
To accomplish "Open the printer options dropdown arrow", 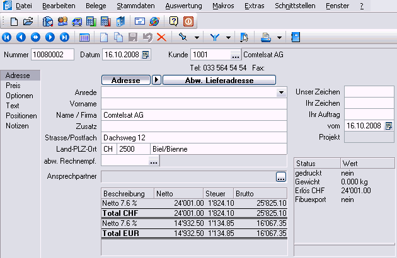I will pos(279,38).
